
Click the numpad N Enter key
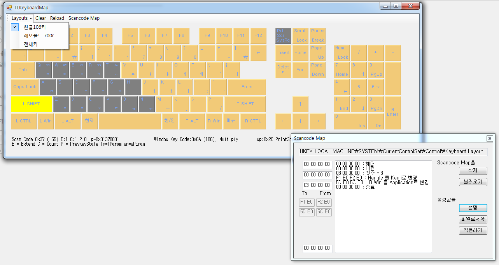[393, 113]
